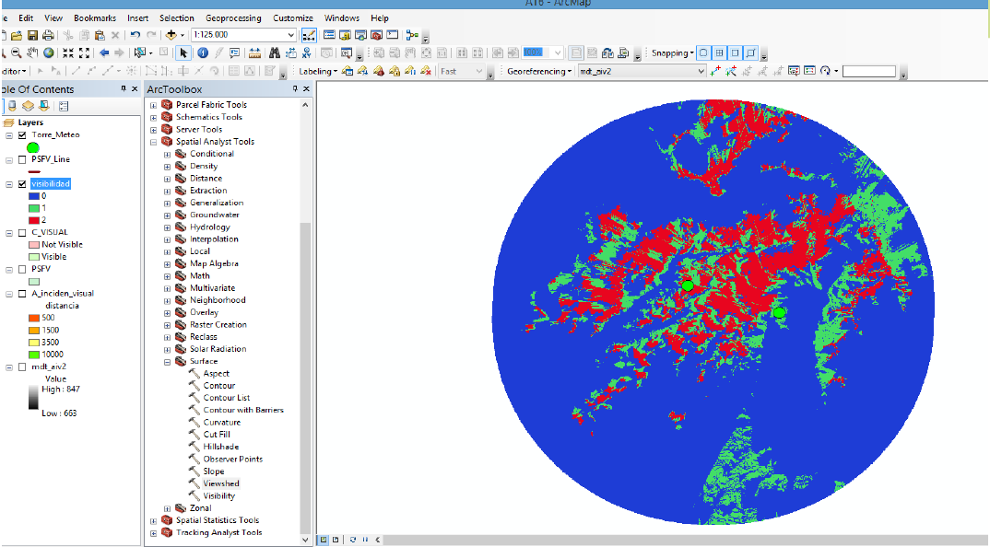Click the green Torre_Meteo point on map
The width and height of the screenshot is (990, 547).
tap(687, 285)
